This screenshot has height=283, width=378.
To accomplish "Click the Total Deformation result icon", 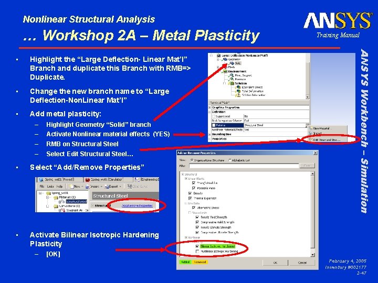I will coord(238,91).
